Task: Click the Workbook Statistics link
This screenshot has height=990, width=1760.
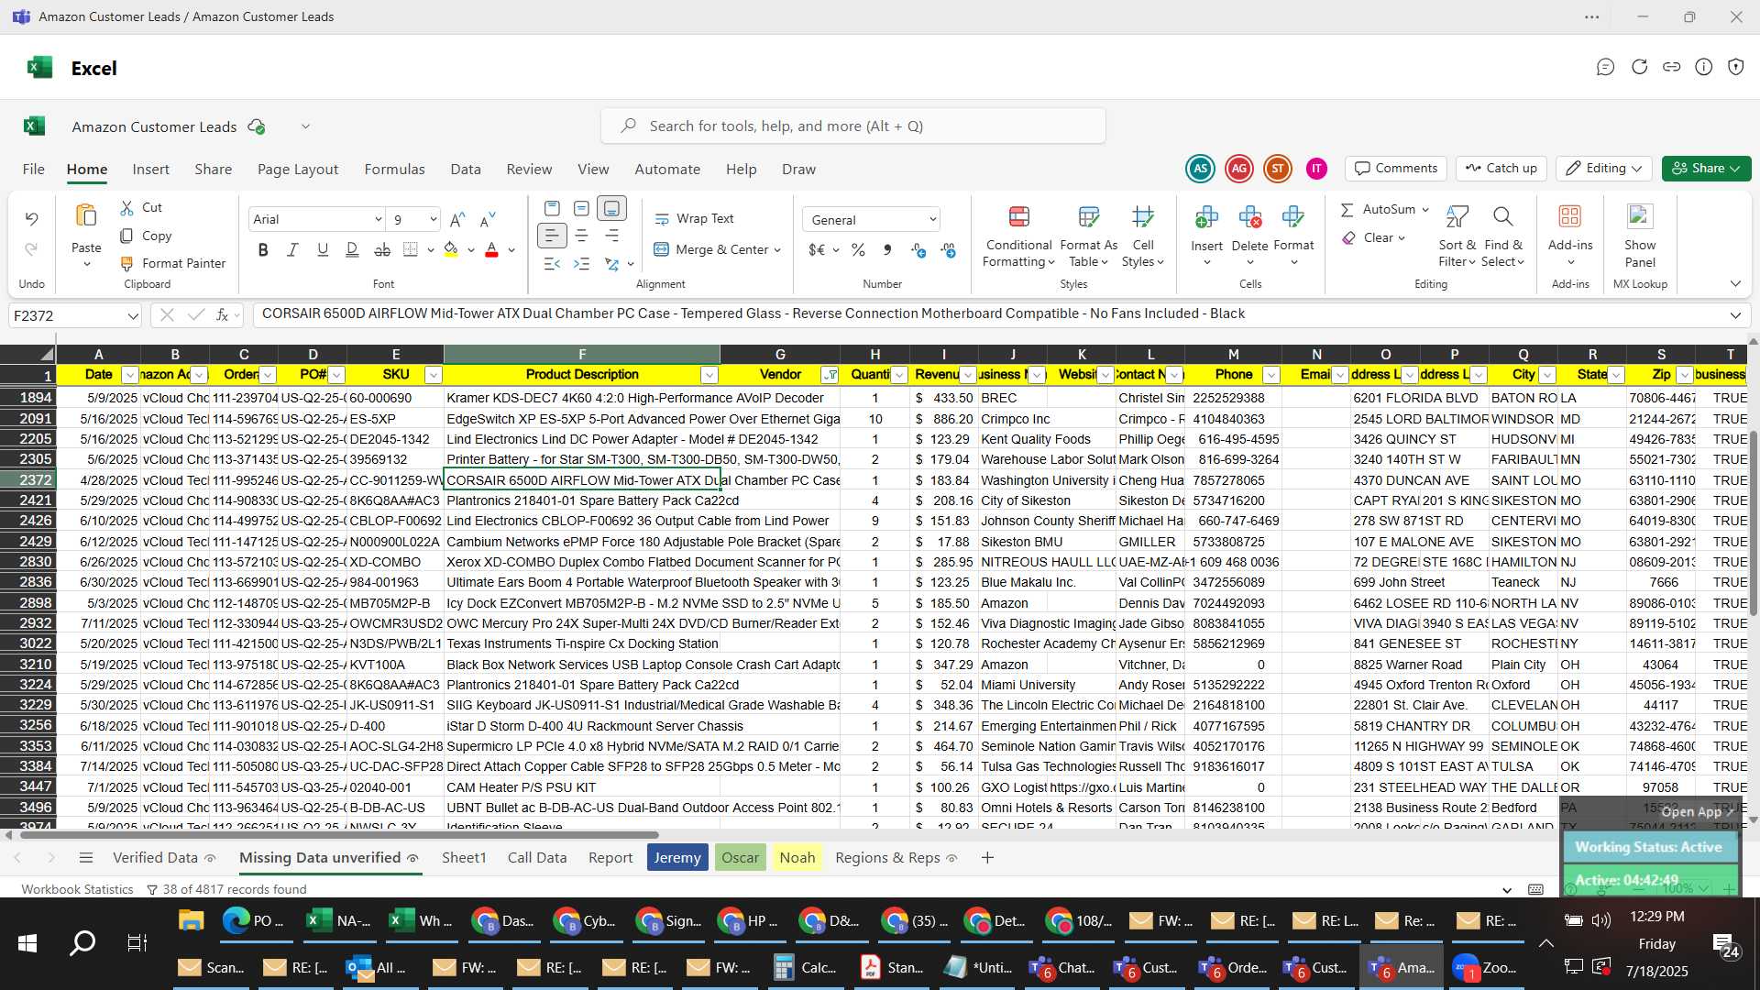Action: [77, 889]
